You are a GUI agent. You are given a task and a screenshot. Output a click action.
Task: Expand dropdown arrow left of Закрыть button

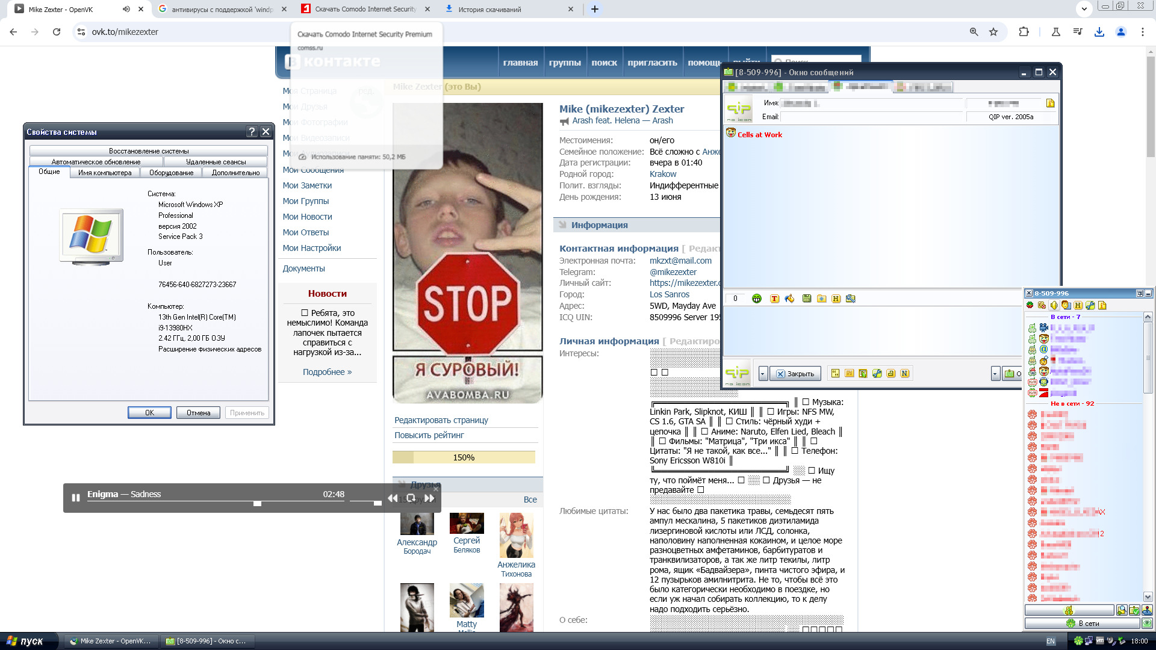[762, 374]
